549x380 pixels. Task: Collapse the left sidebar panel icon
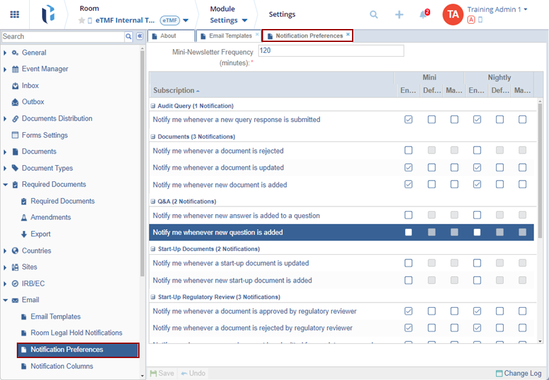140,37
